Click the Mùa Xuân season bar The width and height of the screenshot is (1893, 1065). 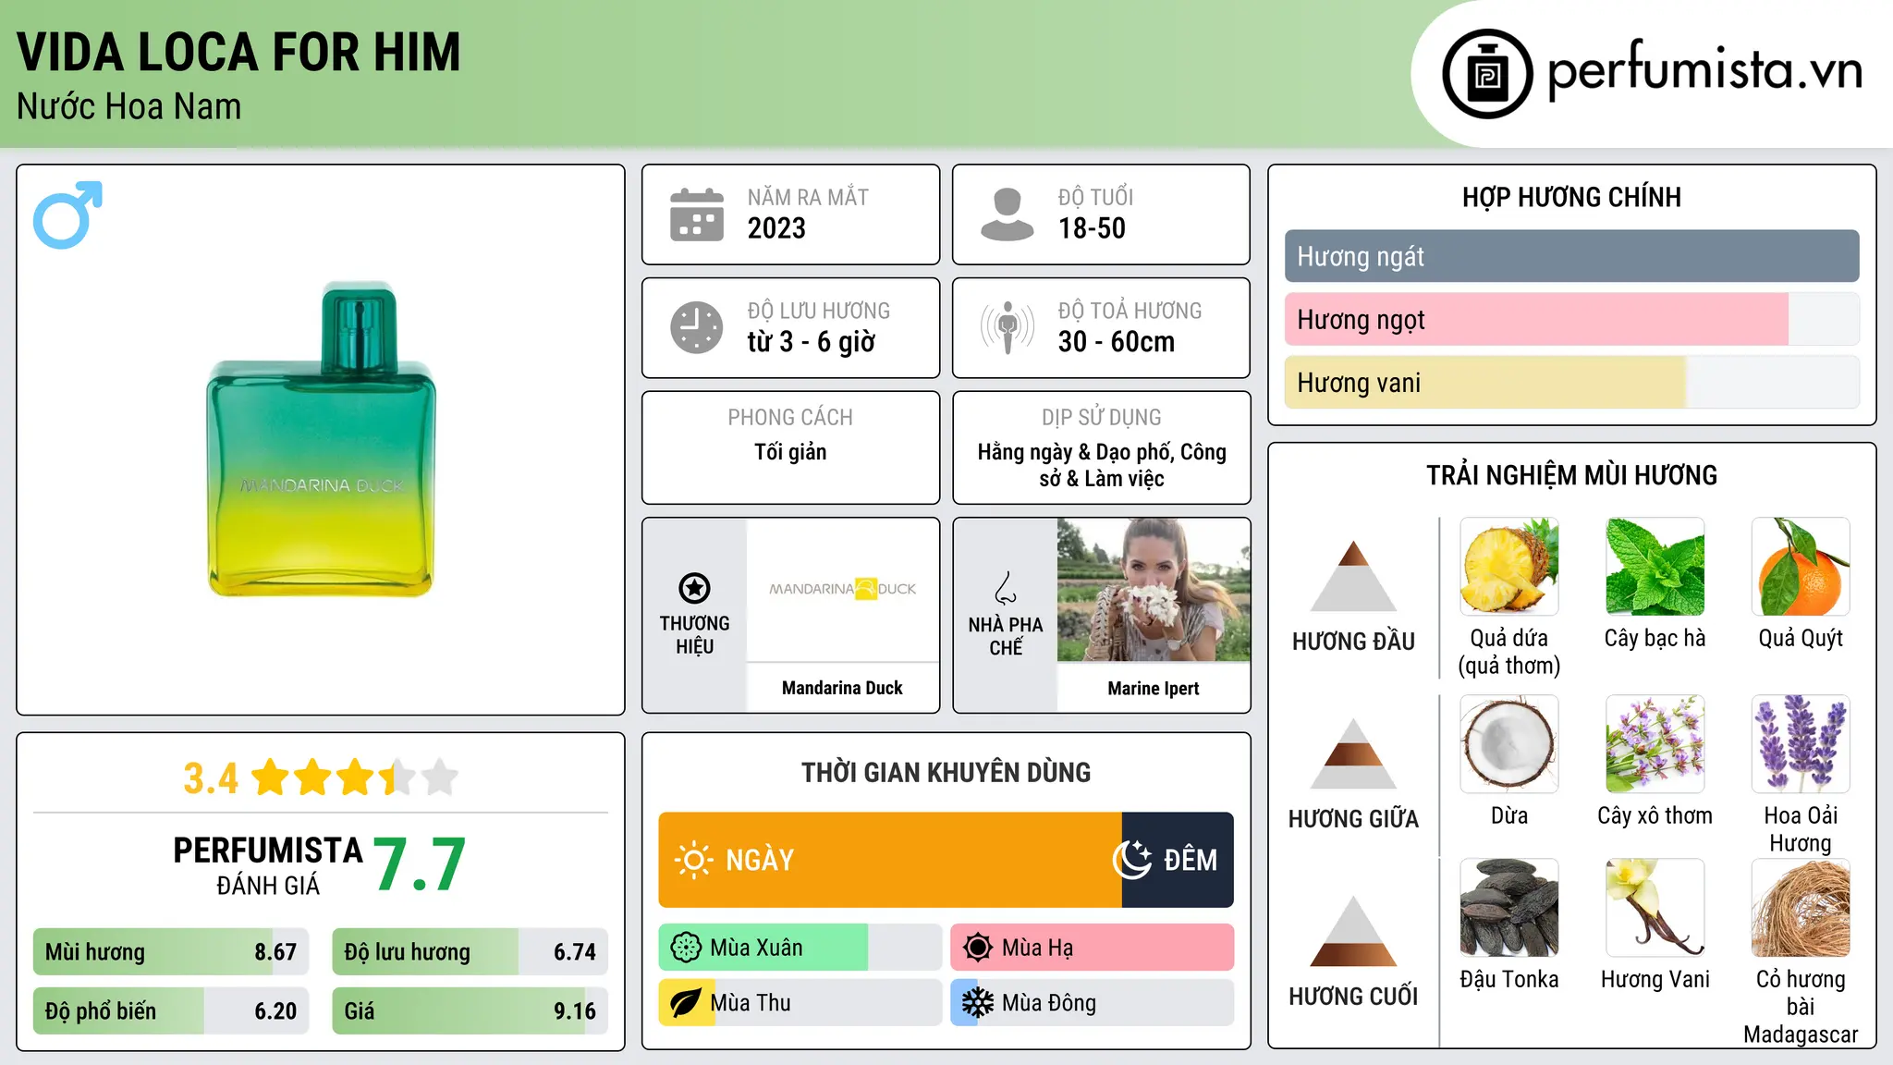tap(800, 948)
